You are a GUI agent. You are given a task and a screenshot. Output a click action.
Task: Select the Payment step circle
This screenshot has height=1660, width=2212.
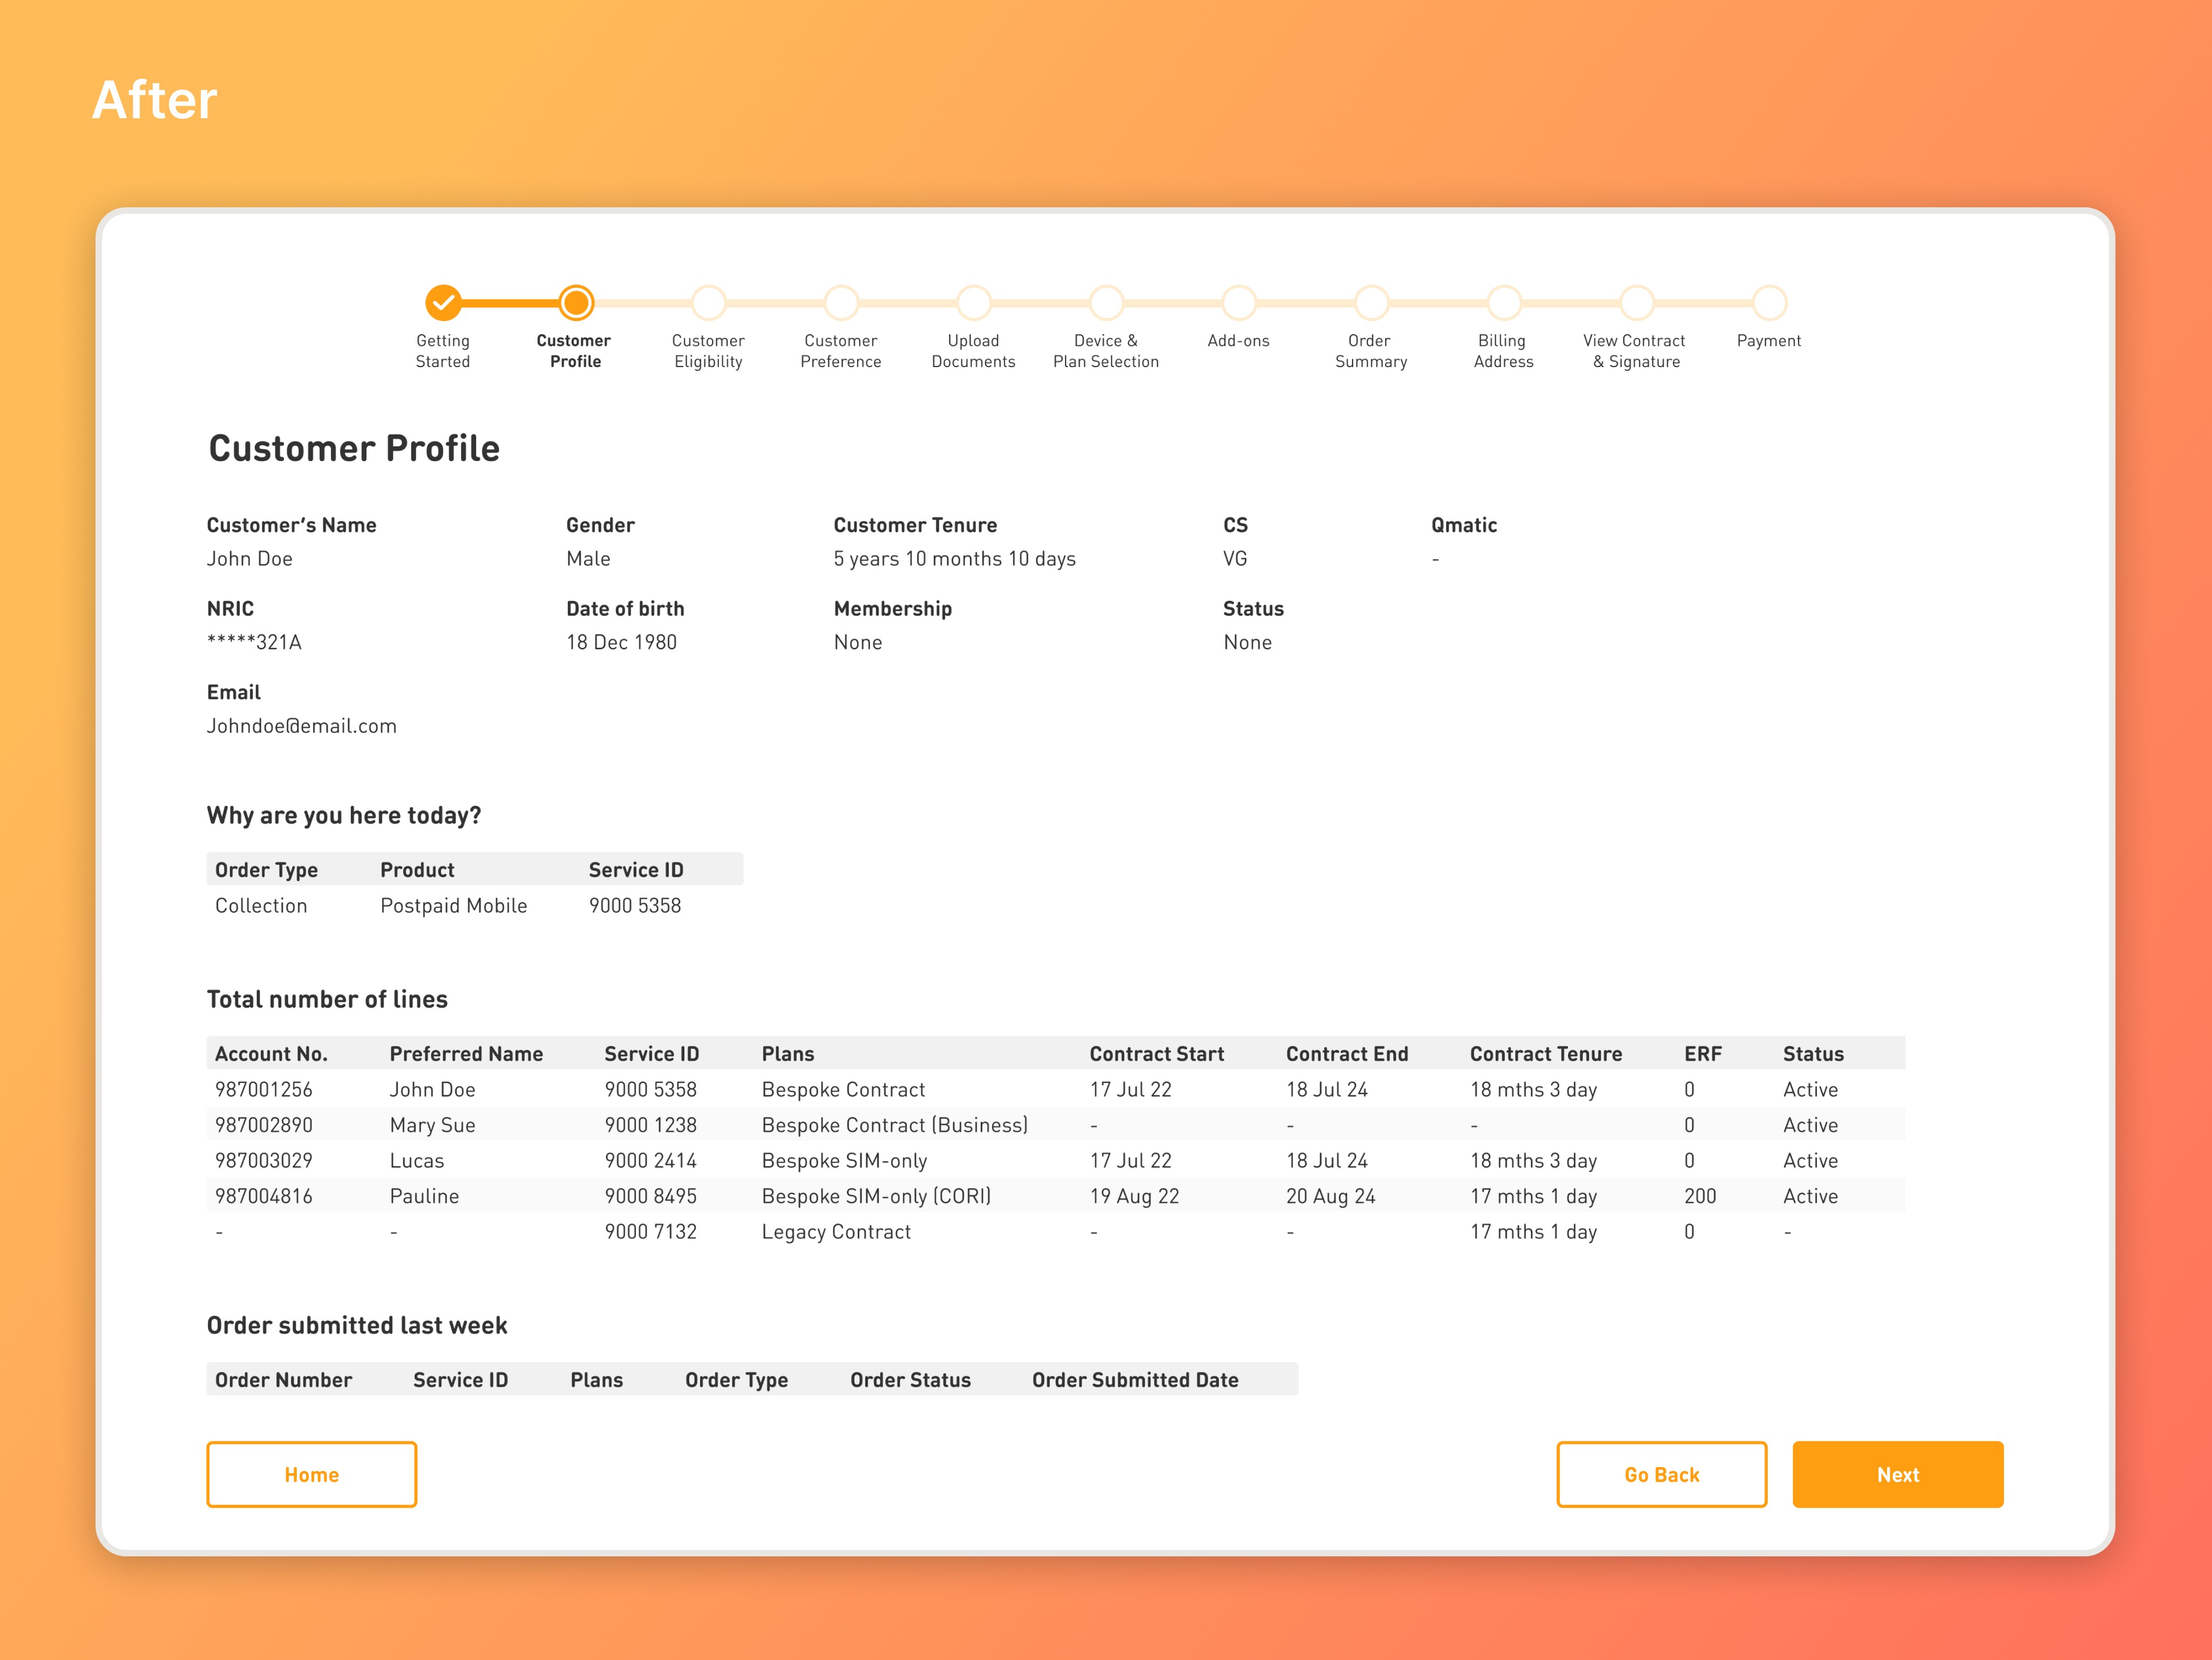1769,302
